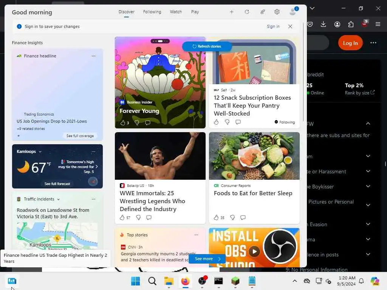Open the Kamloops traffic map thumbnail
This screenshot has height=290, width=387.
pos(57,236)
